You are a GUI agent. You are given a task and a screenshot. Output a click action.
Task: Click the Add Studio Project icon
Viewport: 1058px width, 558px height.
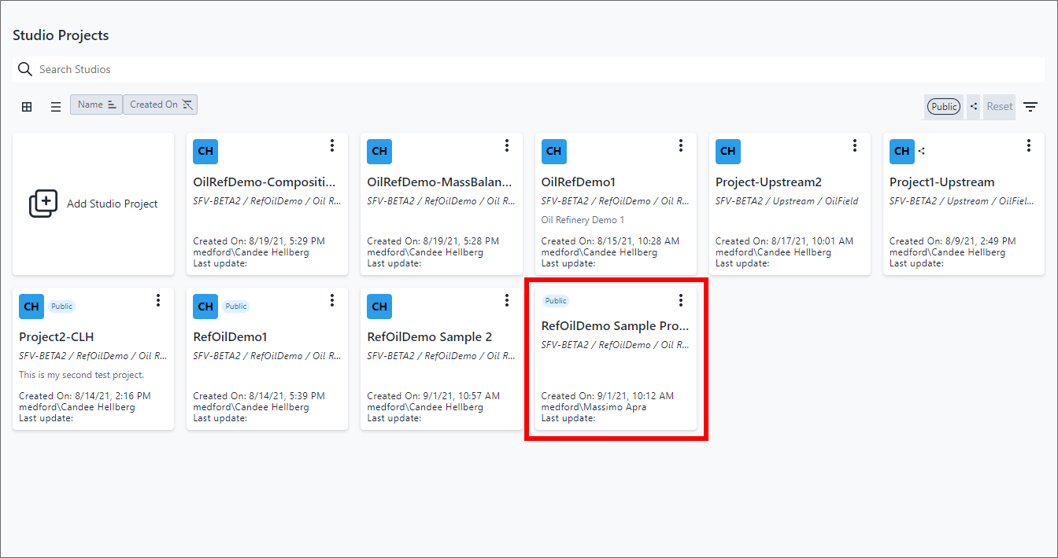43,204
